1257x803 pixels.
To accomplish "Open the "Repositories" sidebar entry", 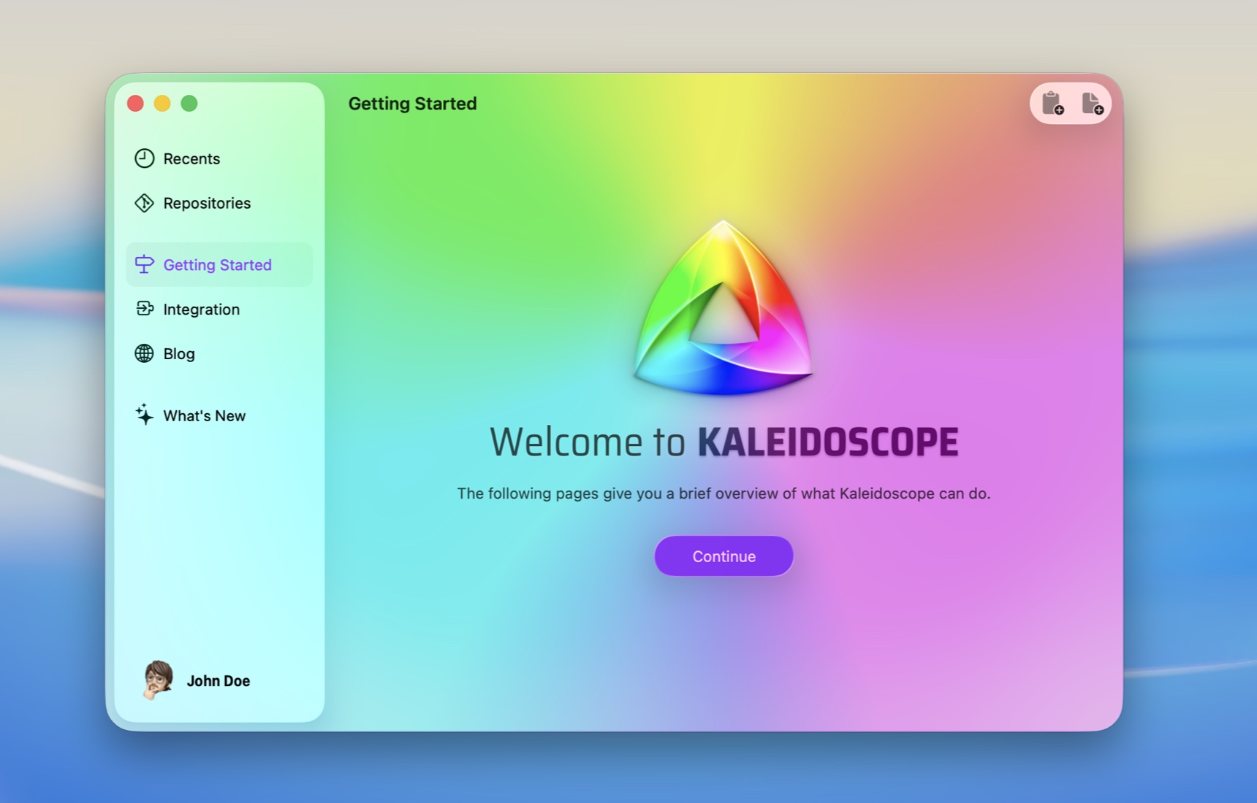I will [207, 203].
